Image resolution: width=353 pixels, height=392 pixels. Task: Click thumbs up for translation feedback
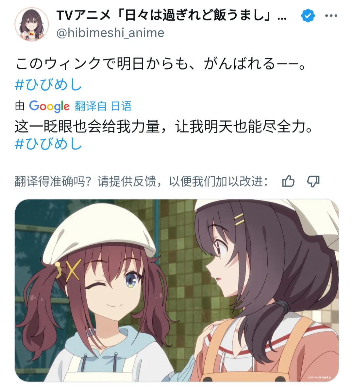288,181
